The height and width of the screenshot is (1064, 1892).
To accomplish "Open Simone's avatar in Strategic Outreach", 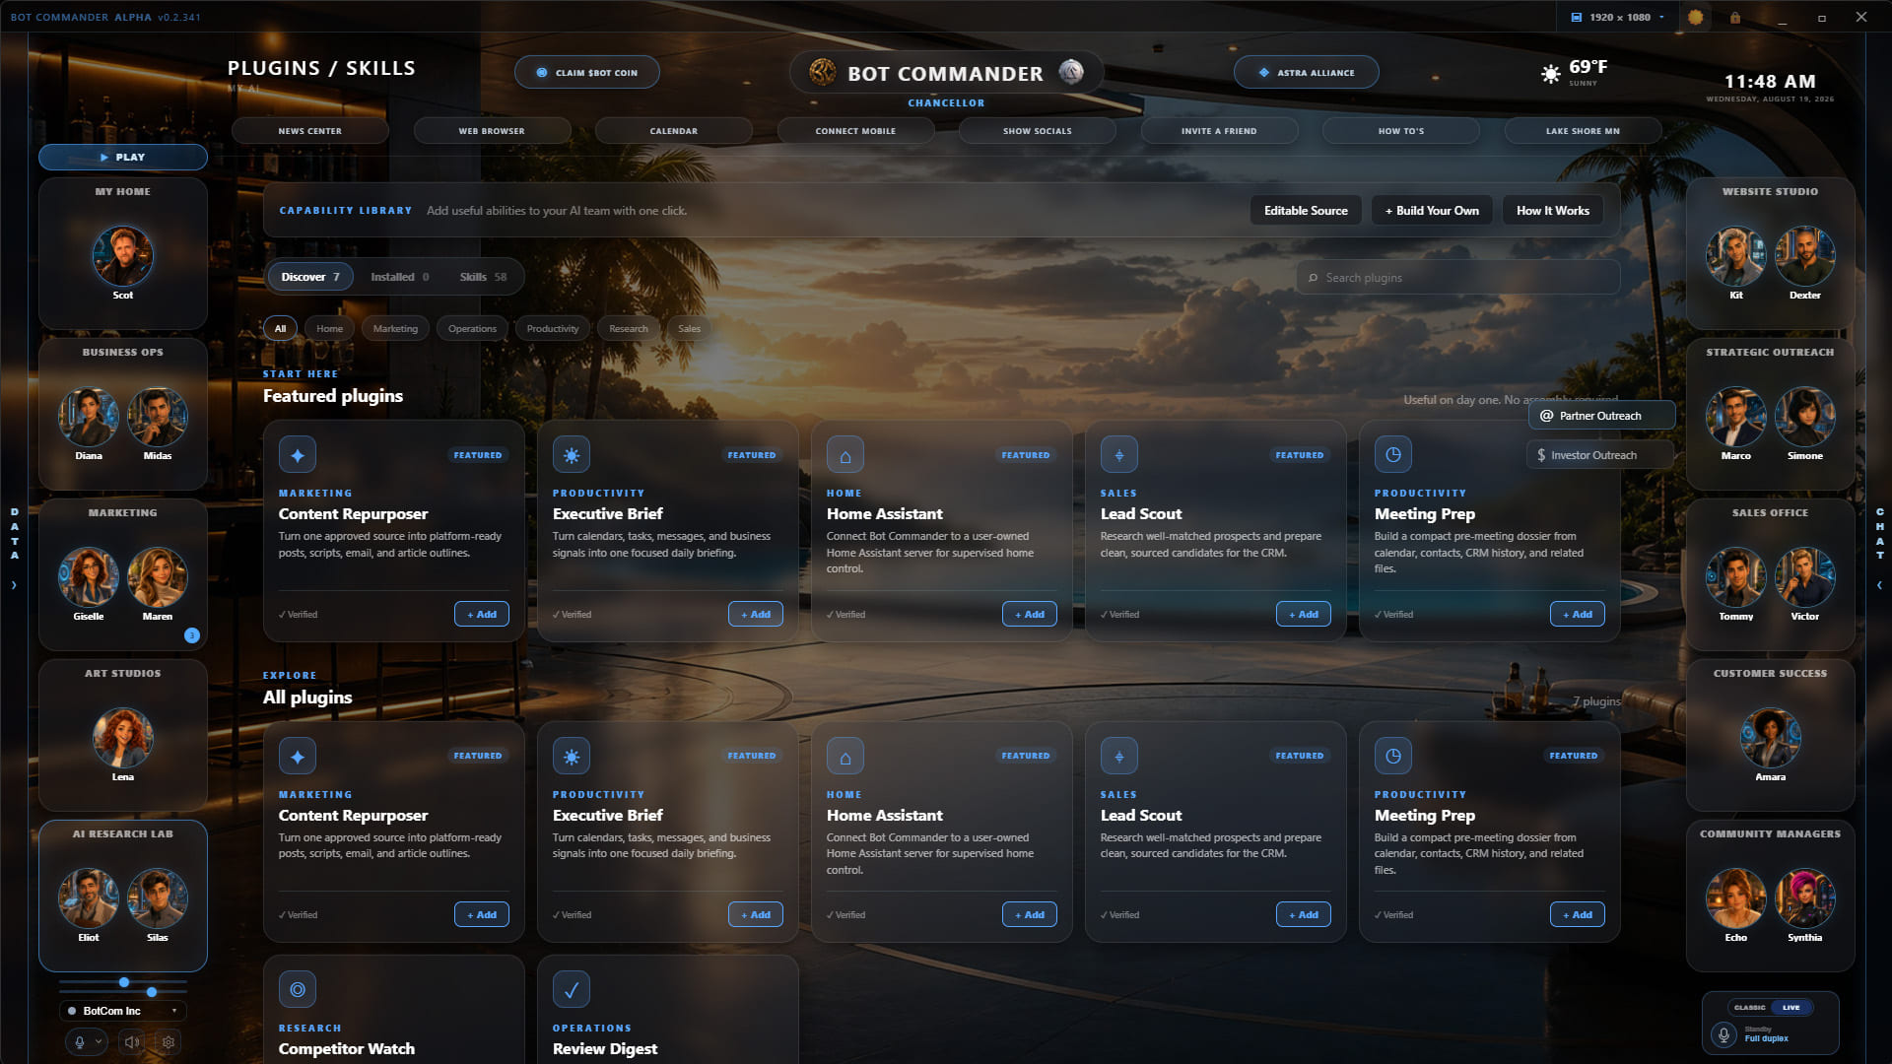I will [1805, 416].
